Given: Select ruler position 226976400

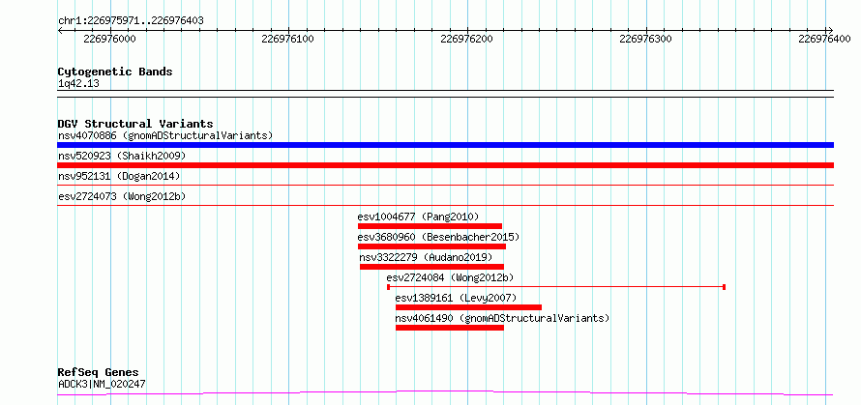Looking at the screenshot, I should [x=824, y=39].
